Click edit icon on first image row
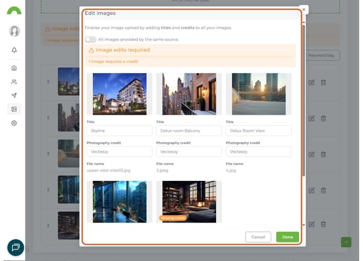Image resolution: width=363 pixels, height=261 pixels. click(312, 82)
